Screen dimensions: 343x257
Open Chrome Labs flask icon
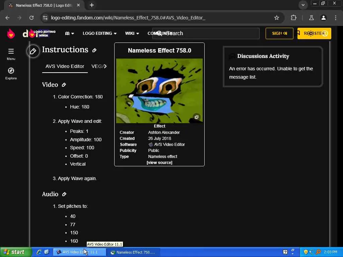312,18
